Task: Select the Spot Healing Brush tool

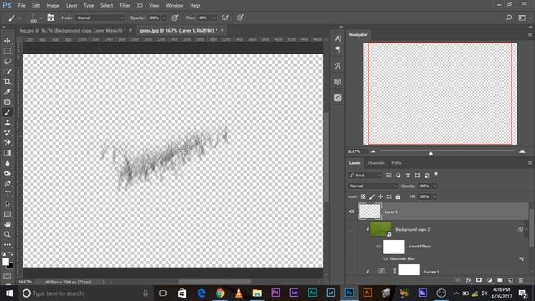Action: (x=8, y=102)
